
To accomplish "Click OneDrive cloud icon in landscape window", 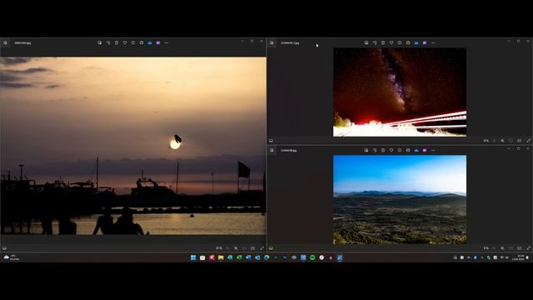I will [416, 150].
